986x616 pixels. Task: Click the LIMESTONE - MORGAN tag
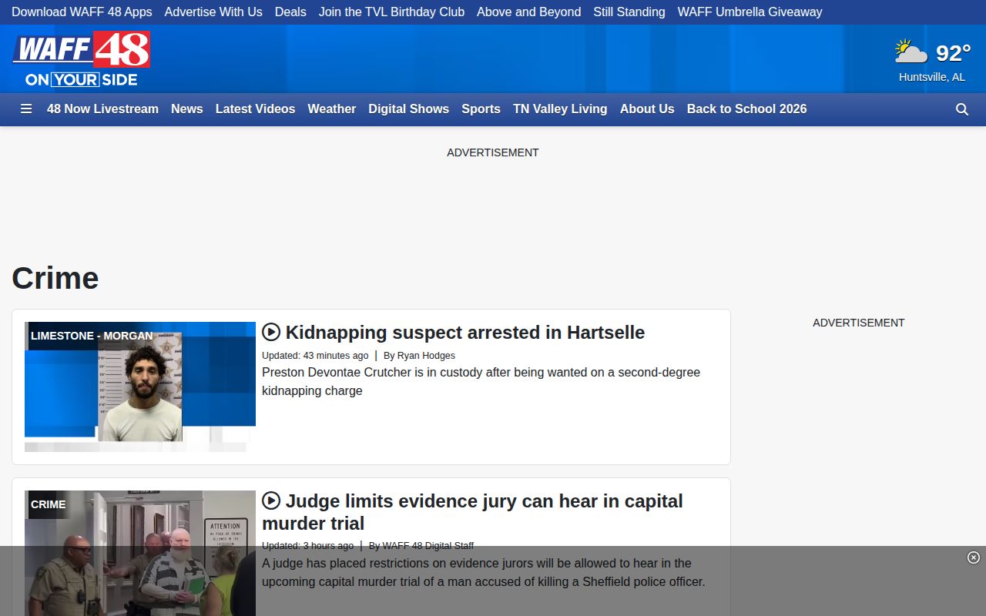92,336
